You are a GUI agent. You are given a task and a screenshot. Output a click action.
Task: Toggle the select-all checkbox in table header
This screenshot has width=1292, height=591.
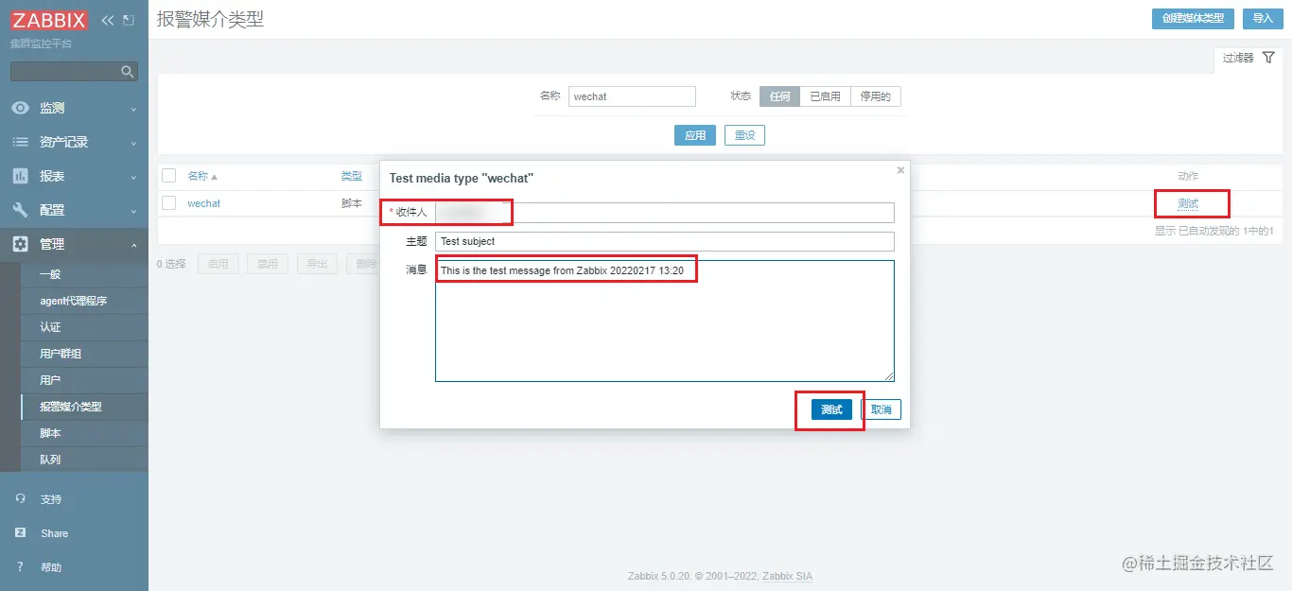[168, 176]
